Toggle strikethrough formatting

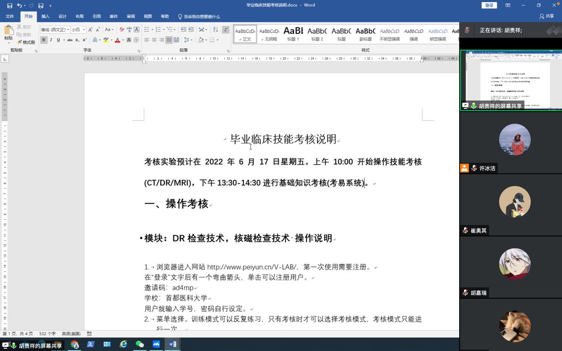[70, 40]
